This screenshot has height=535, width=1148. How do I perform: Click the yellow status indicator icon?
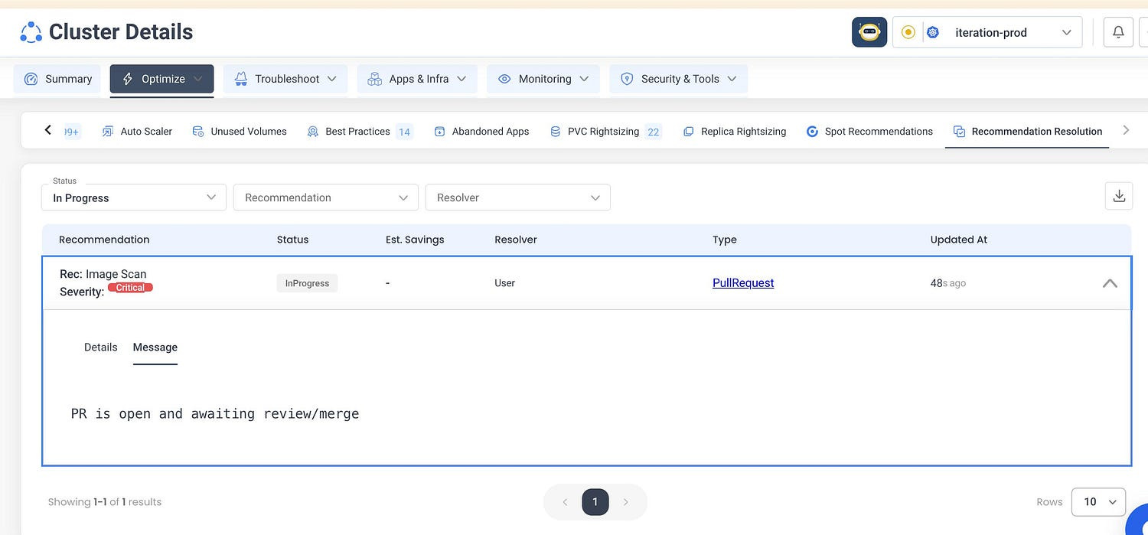908,32
